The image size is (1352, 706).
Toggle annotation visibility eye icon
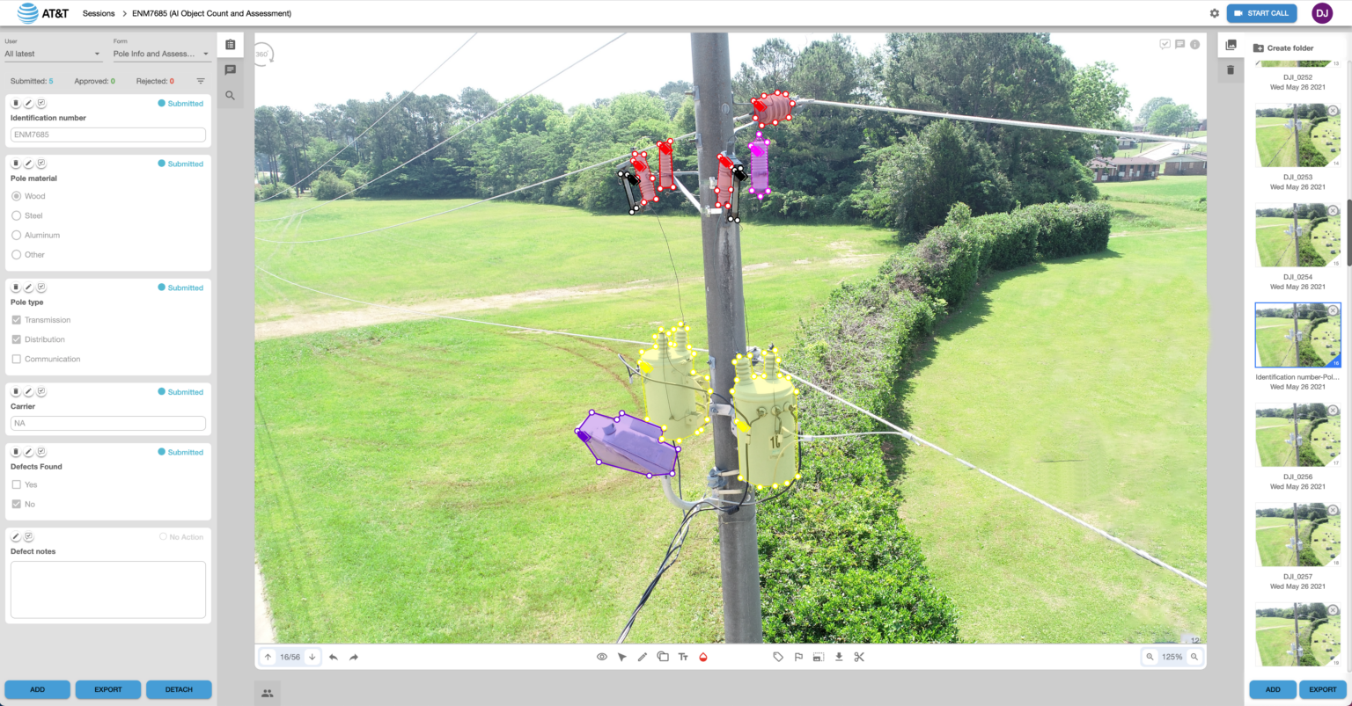[x=601, y=657]
